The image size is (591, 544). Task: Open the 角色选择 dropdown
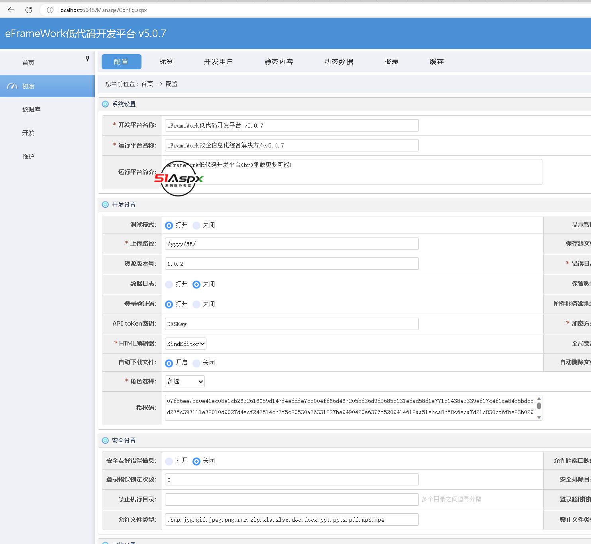coord(185,381)
